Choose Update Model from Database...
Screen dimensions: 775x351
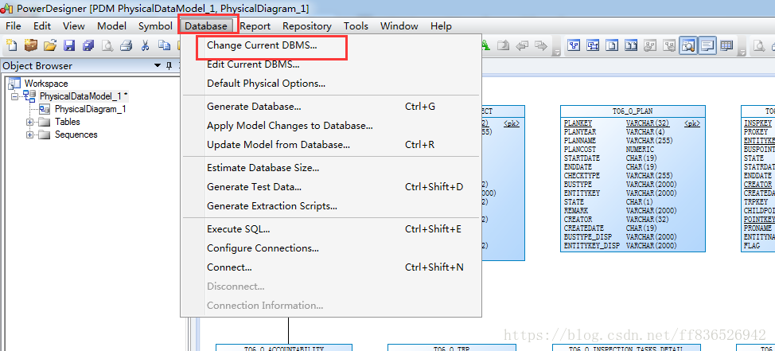tap(331, 145)
